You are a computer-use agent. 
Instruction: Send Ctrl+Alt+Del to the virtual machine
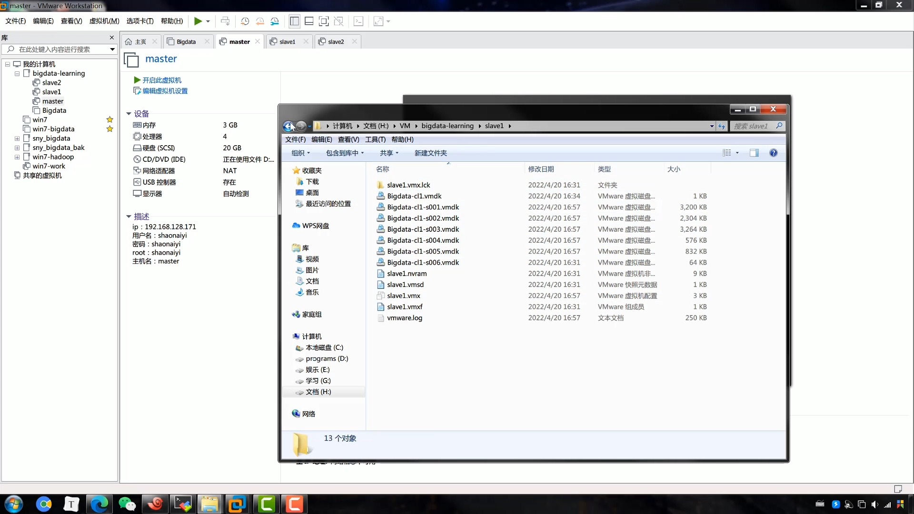tap(225, 21)
